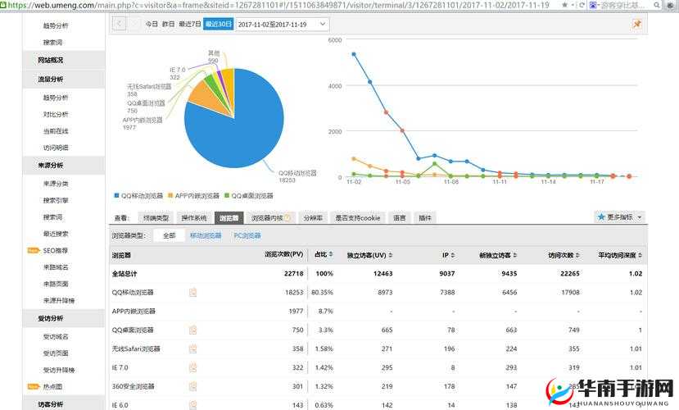
Task: Open 搜索引擎 in the sidebar
Action: [x=56, y=200]
